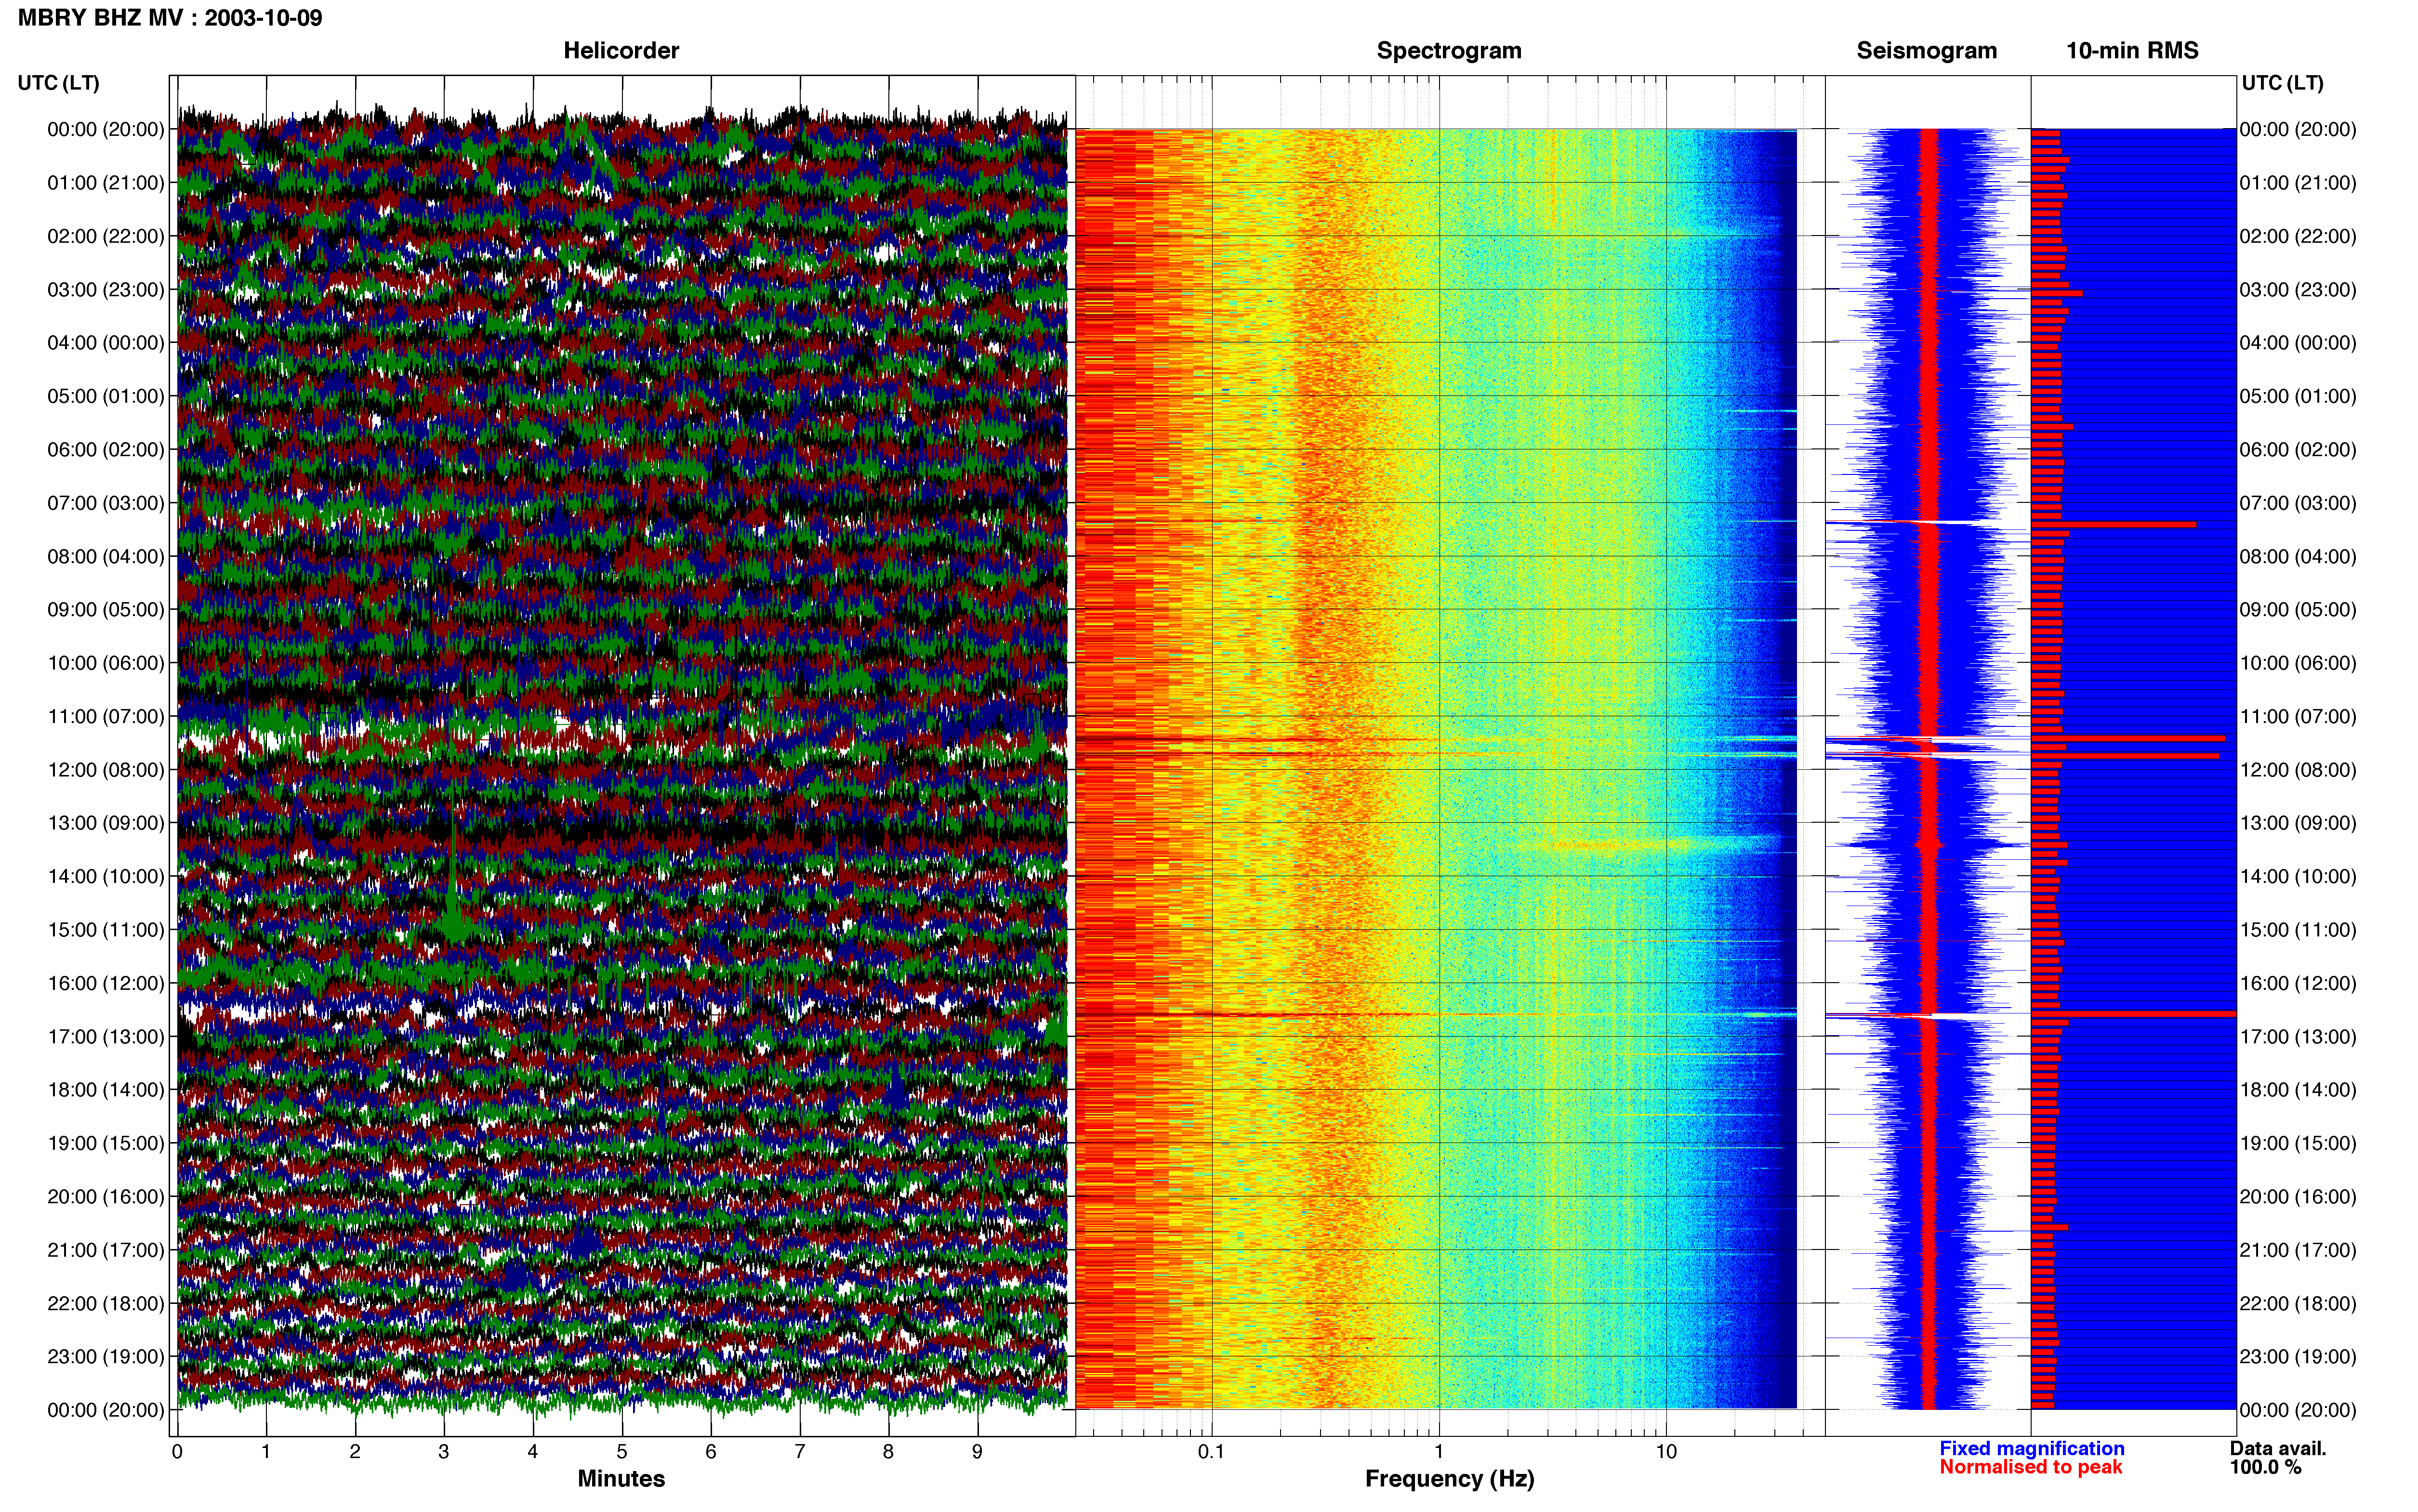Click 10:00 (06:00) on the Helicorder time axis
Image resolution: width=2418 pixels, height=1512 pixels.
pos(106,663)
